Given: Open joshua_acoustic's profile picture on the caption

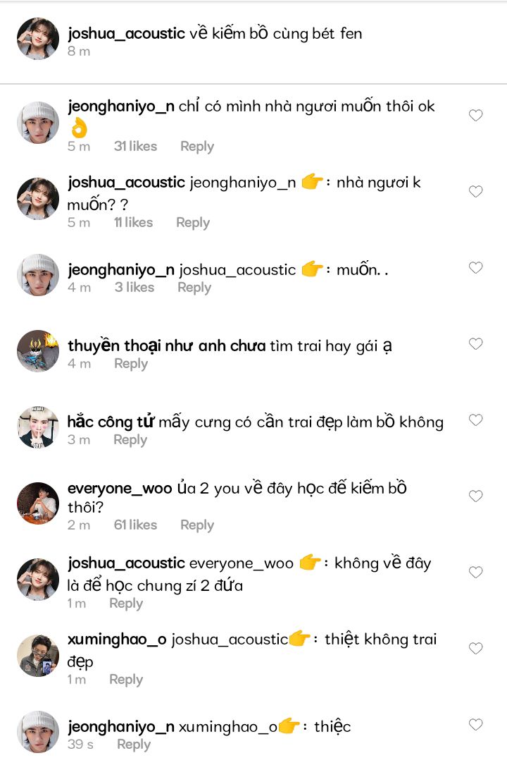Looking at the screenshot, I should click(x=38, y=39).
